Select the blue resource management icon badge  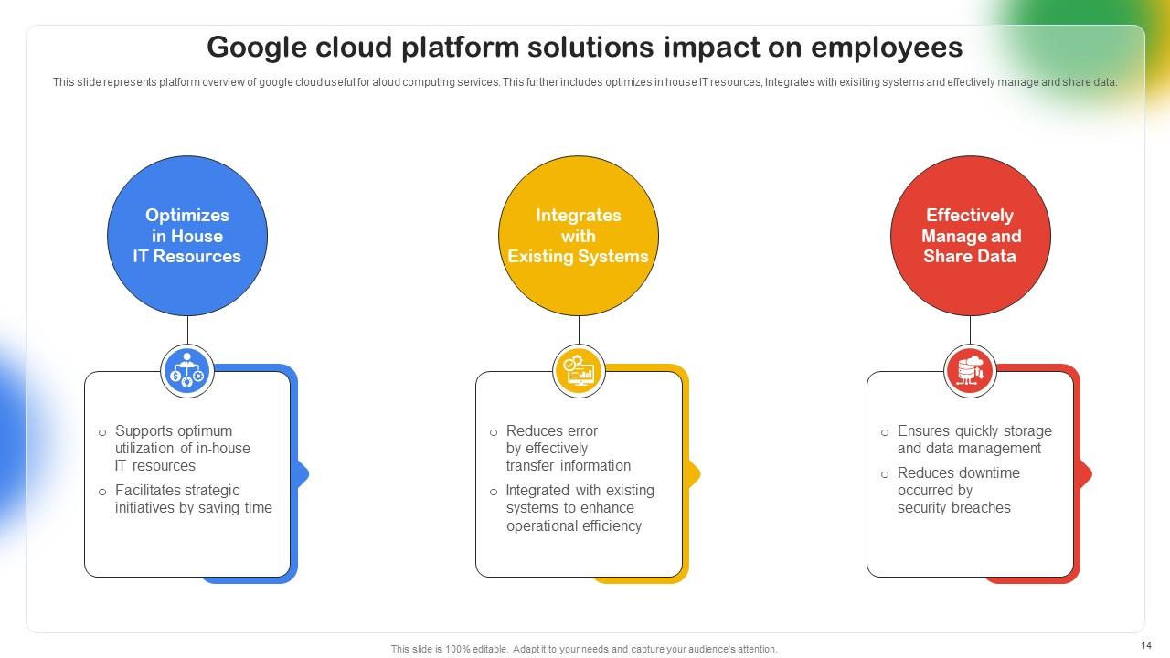(x=186, y=370)
